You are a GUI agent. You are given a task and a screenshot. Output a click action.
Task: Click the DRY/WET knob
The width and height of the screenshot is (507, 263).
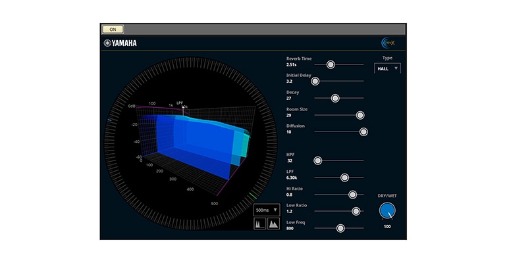(x=388, y=210)
